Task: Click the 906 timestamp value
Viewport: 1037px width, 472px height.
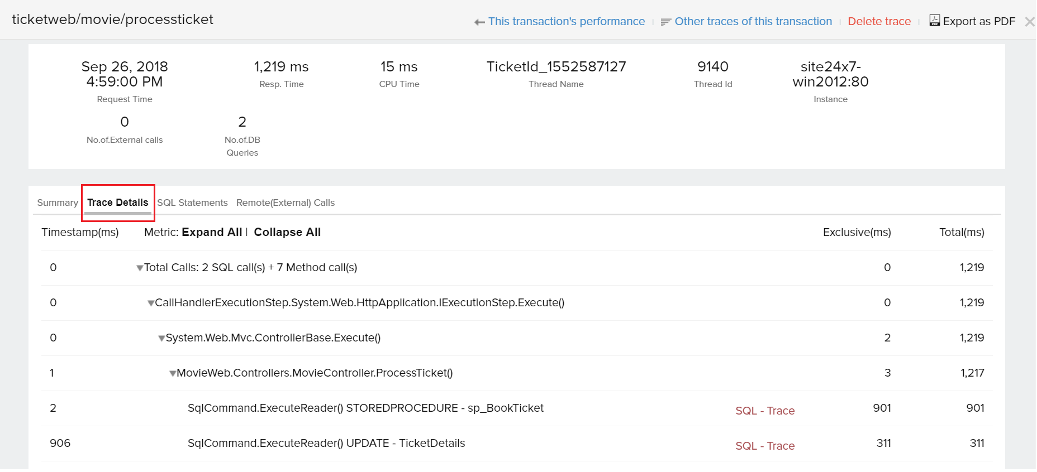Action: [60, 443]
